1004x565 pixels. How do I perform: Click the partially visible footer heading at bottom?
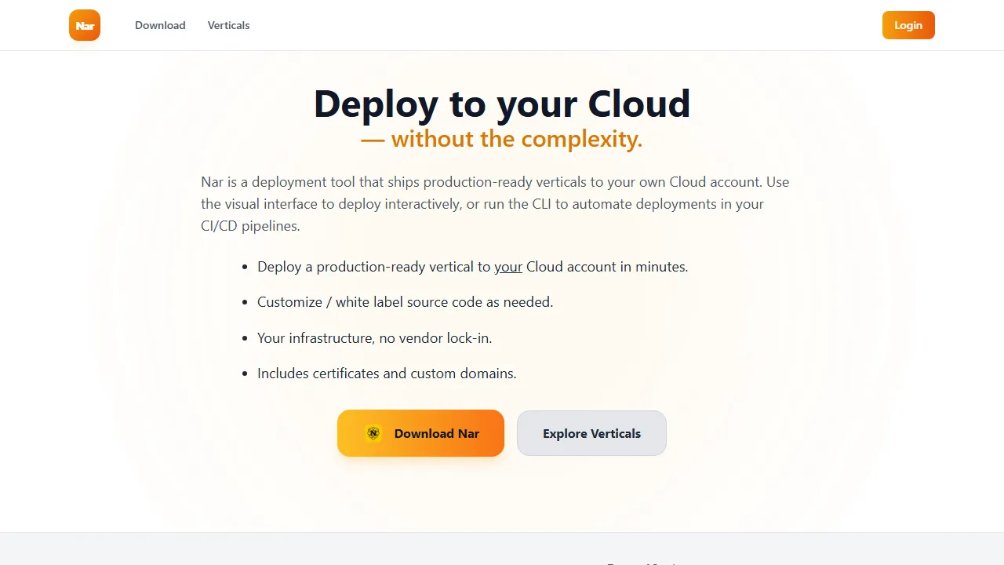coord(643,563)
